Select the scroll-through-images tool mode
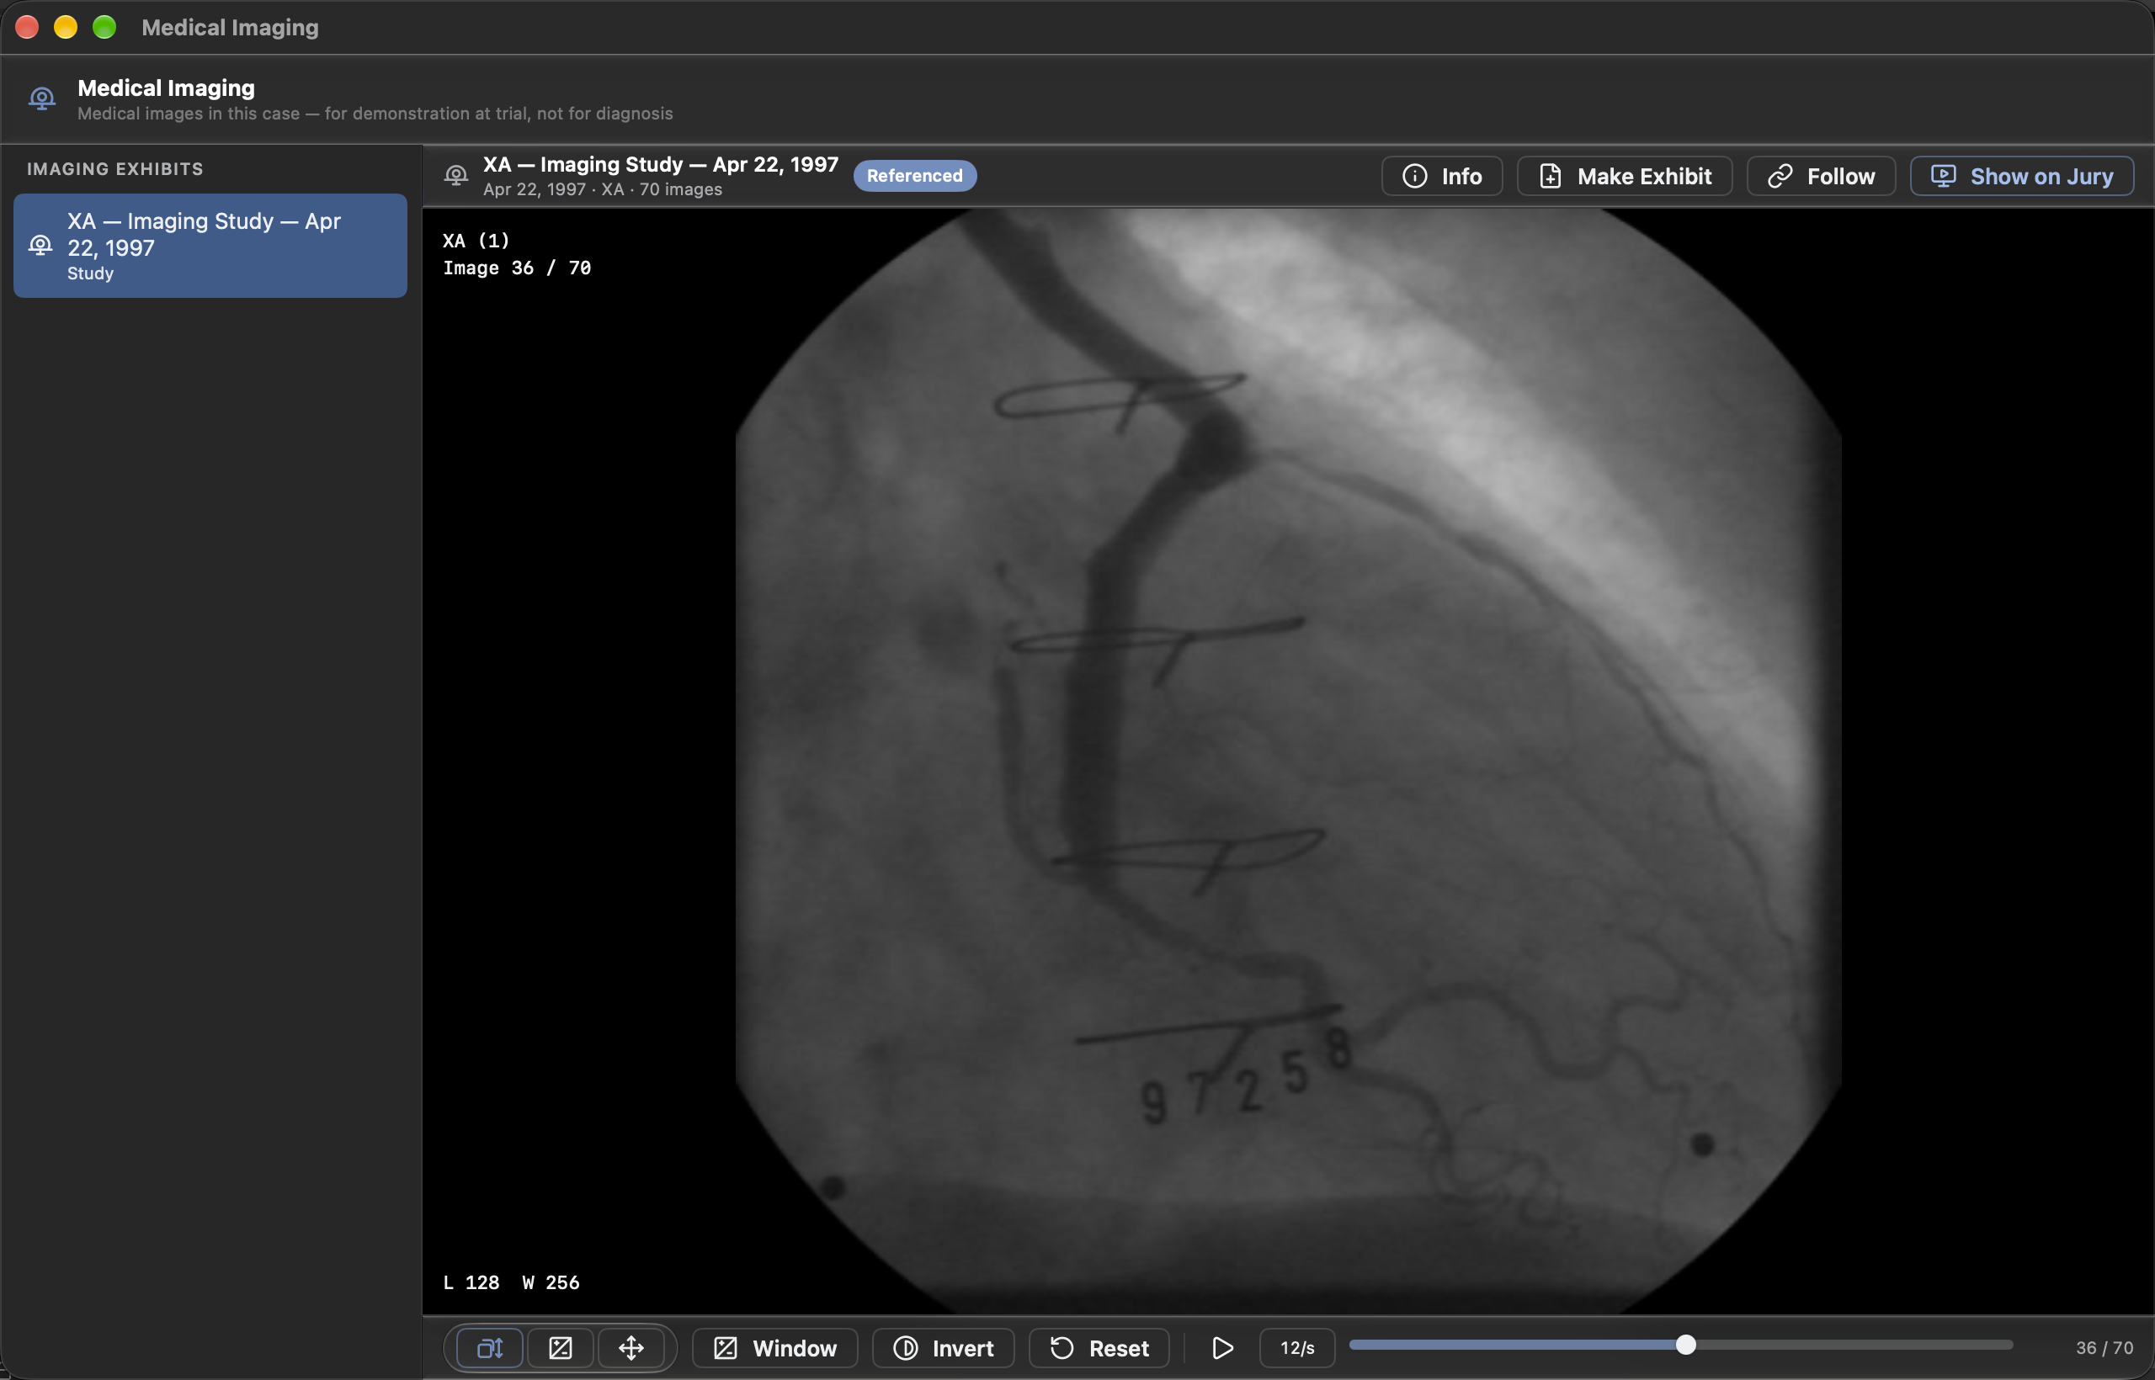2155x1380 pixels. pos(489,1348)
